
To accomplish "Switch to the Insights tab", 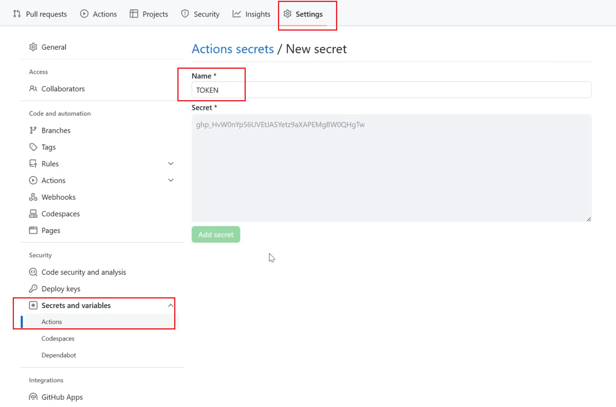I will (251, 14).
